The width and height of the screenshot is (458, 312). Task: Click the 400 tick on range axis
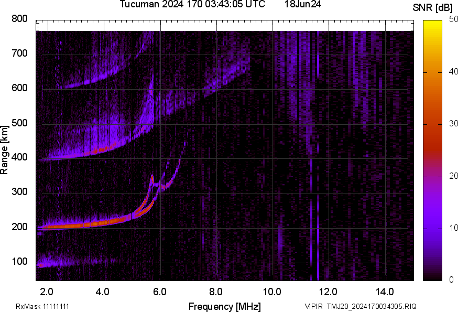click(19, 158)
